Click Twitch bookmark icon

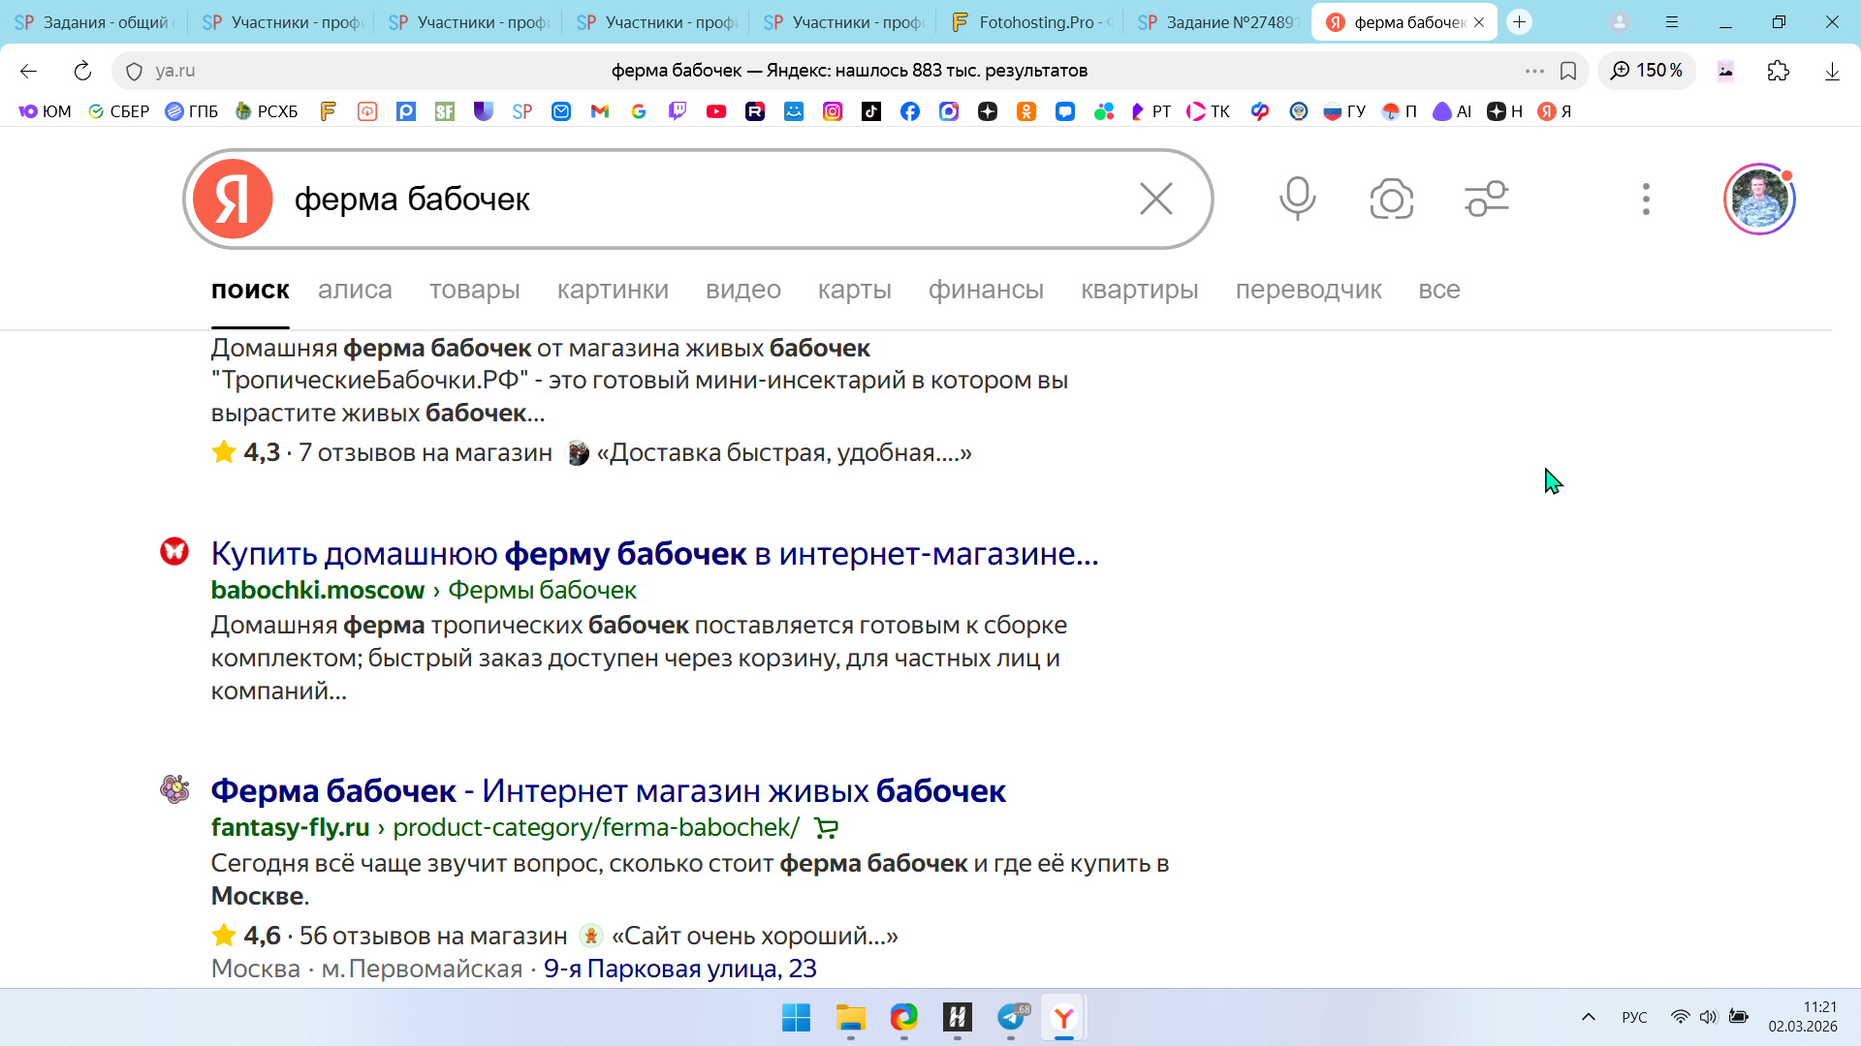[x=678, y=111]
